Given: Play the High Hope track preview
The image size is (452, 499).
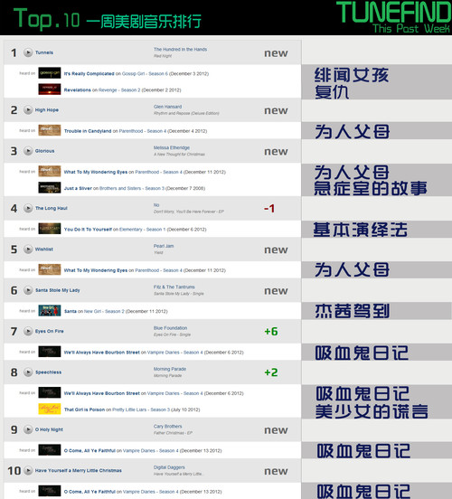Looking at the screenshot, I should (28, 109).
